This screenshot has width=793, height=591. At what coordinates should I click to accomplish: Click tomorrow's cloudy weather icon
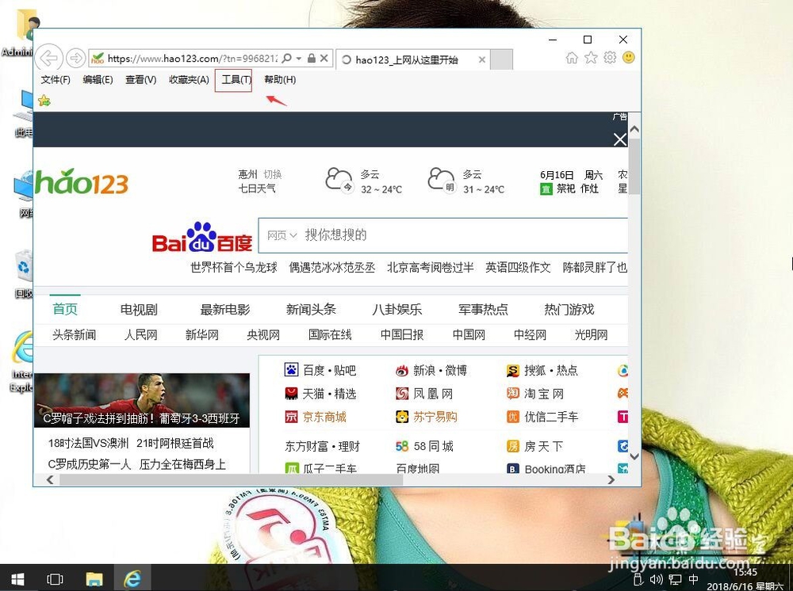pos(441,180)
